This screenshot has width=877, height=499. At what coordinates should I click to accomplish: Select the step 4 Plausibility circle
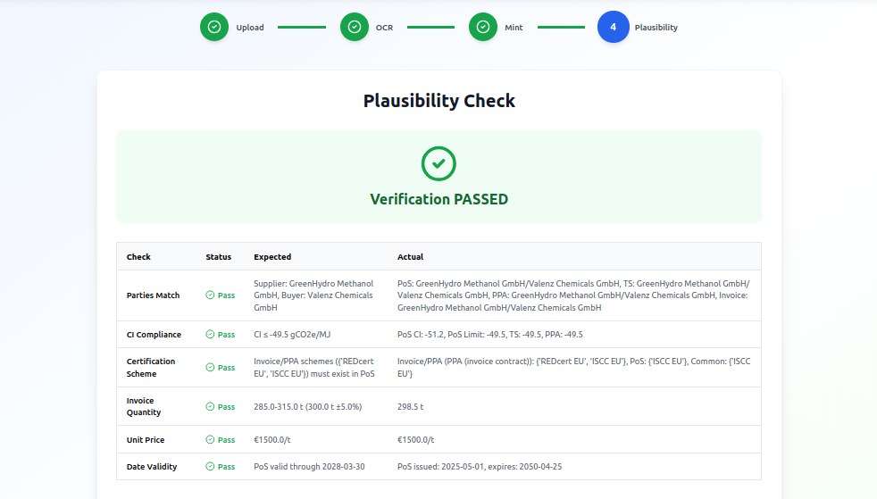[613, 27]
